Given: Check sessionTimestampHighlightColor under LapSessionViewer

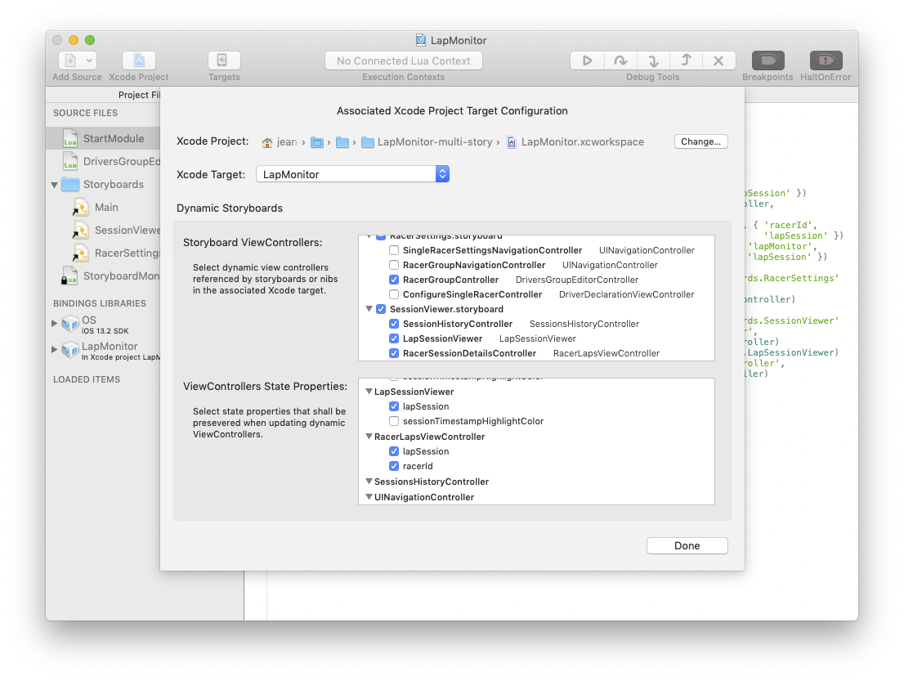Looking at the screenshot, I should click(x=394, y=422).
